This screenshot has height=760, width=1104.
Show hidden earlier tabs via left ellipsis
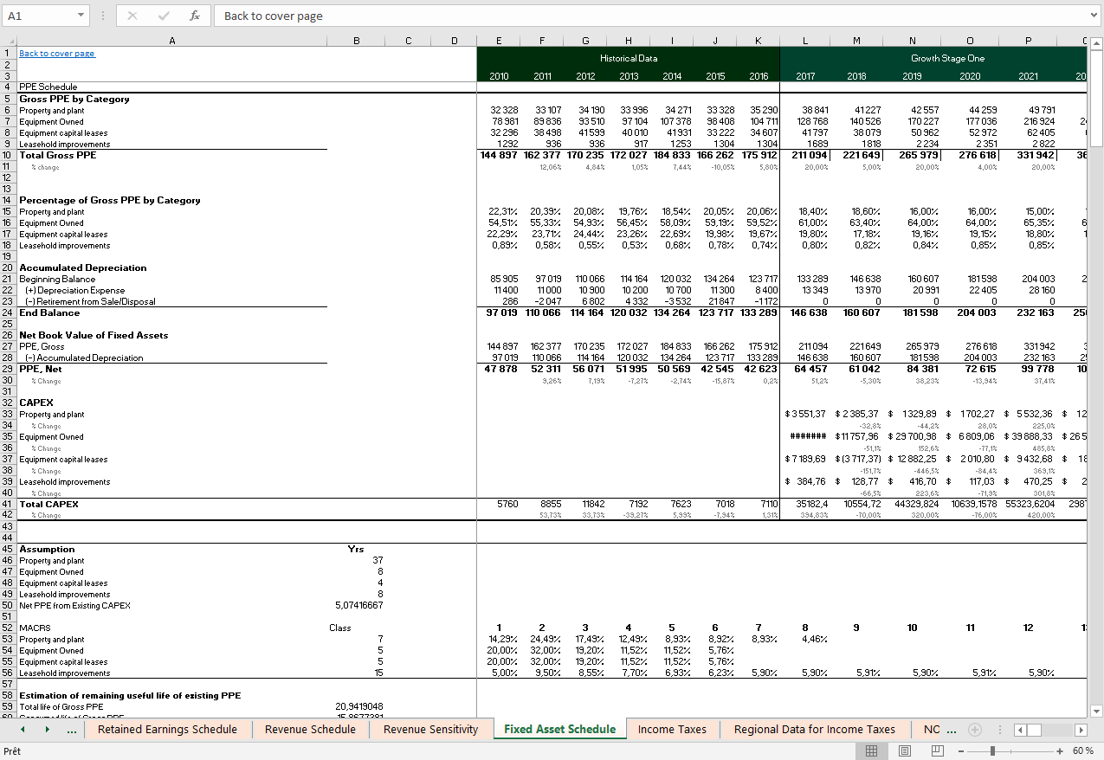pos(71,730)
